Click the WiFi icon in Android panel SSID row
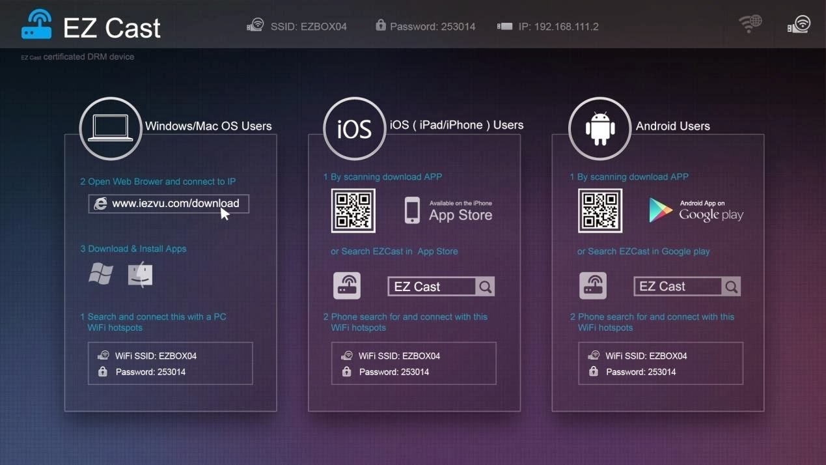The image size is (826, 465). tap(593, 356)
